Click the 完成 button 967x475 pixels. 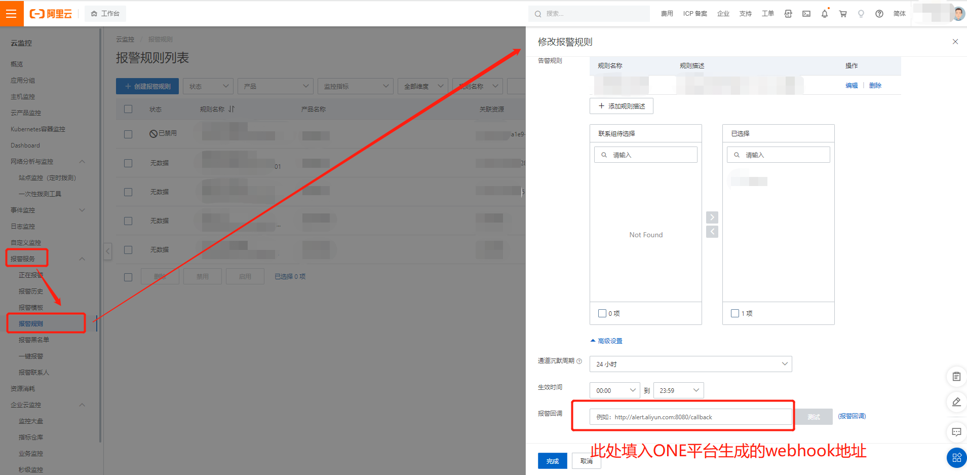[552, 461]
